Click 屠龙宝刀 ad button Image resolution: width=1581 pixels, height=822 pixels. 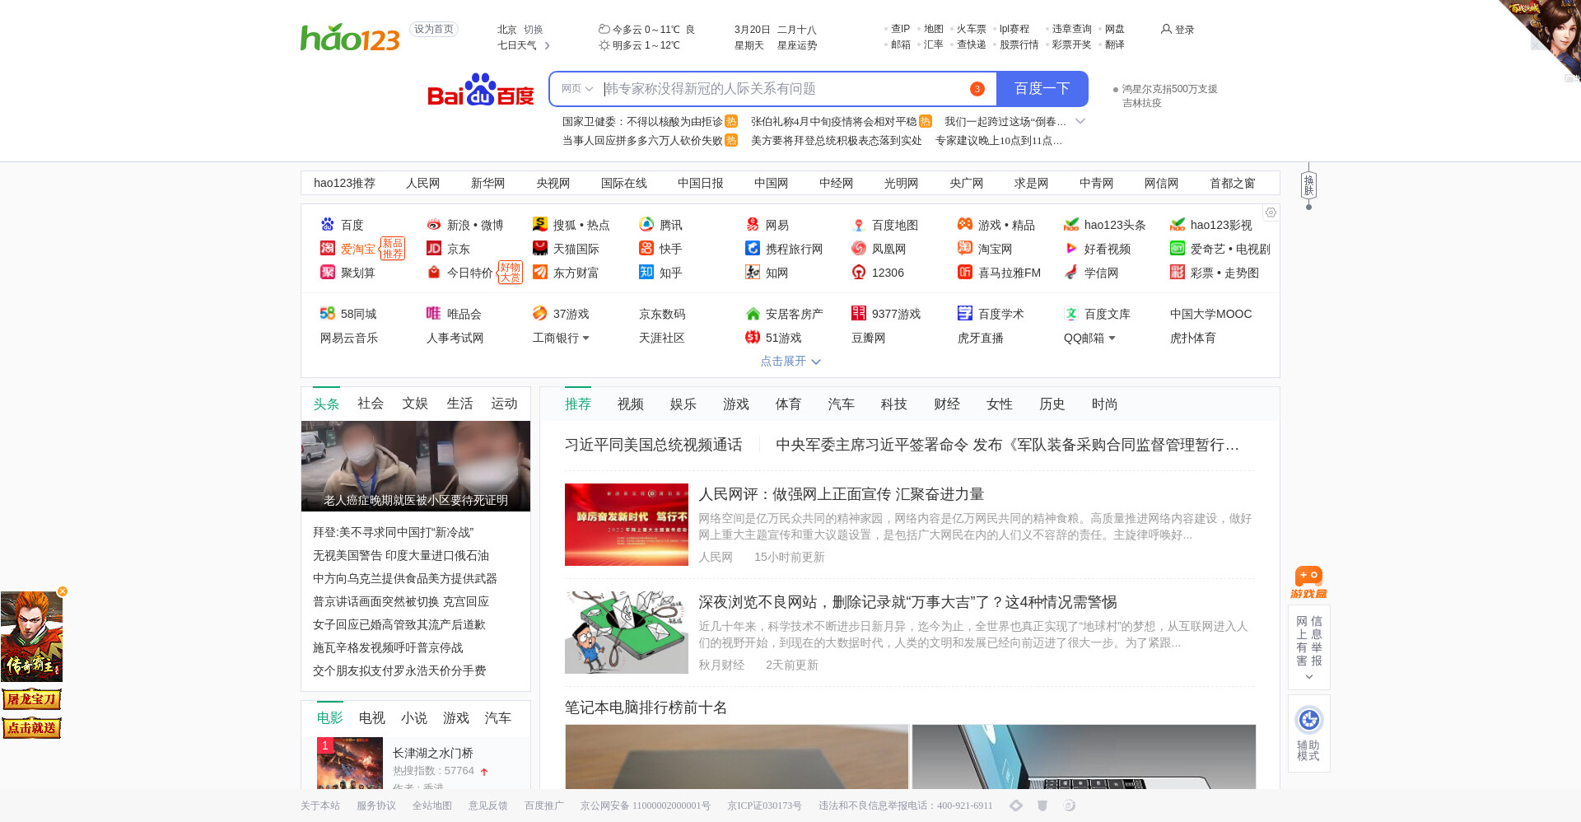[x=31, y=699]
